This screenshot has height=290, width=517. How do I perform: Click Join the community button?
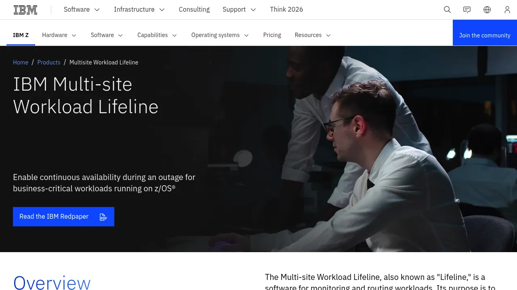click(x=485, y=33)
